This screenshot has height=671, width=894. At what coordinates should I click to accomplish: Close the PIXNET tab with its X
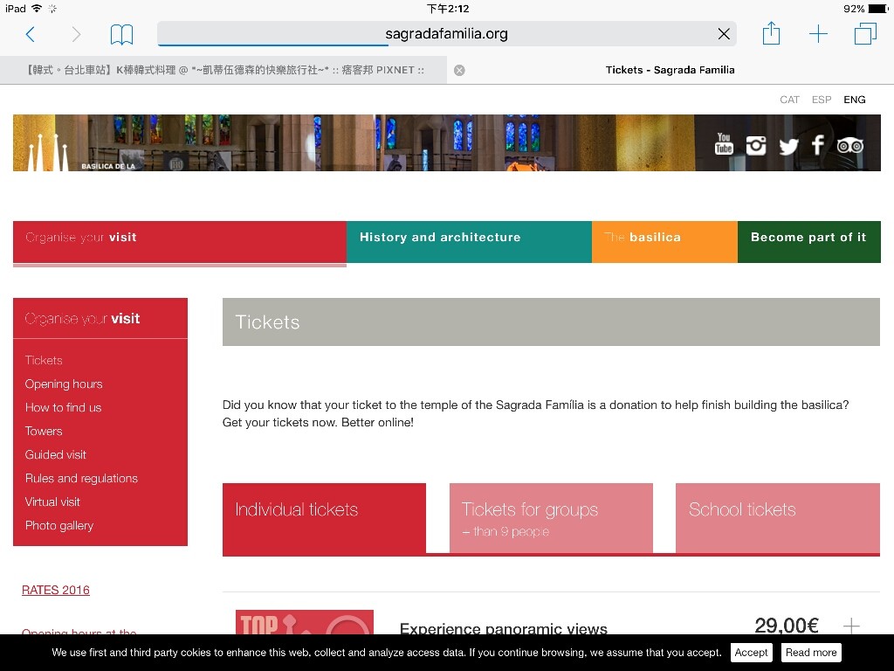click(x=459, y=70)
